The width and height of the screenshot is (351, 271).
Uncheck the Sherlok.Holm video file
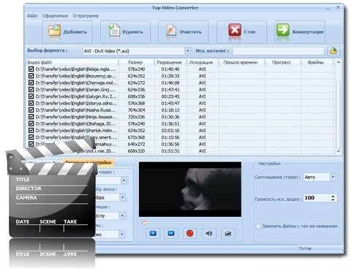(x=31, y=131)
